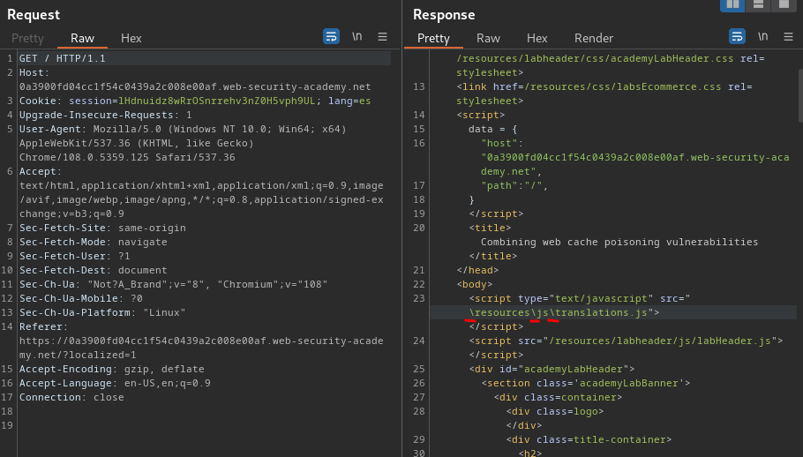Click the page title 'Combining web cache poisoning vulnerabilities'
Screen dimensions: 803x457
[619, 242]
